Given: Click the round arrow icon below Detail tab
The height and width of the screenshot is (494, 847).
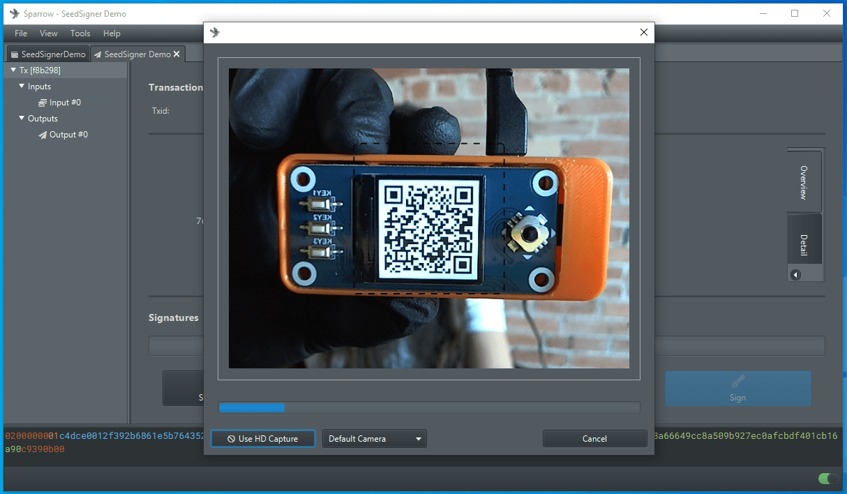Looking at the screenshot, I should 795,275.
